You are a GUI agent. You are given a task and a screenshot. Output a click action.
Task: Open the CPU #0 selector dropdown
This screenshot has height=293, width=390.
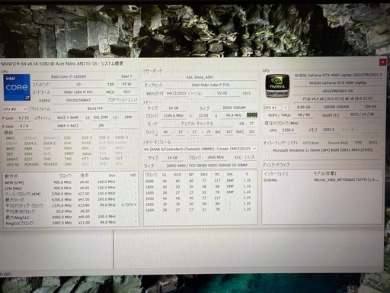coord(14,109)
